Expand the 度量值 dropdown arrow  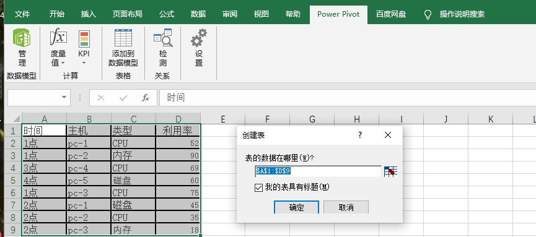pyautogui.click(x=63, y=63)
